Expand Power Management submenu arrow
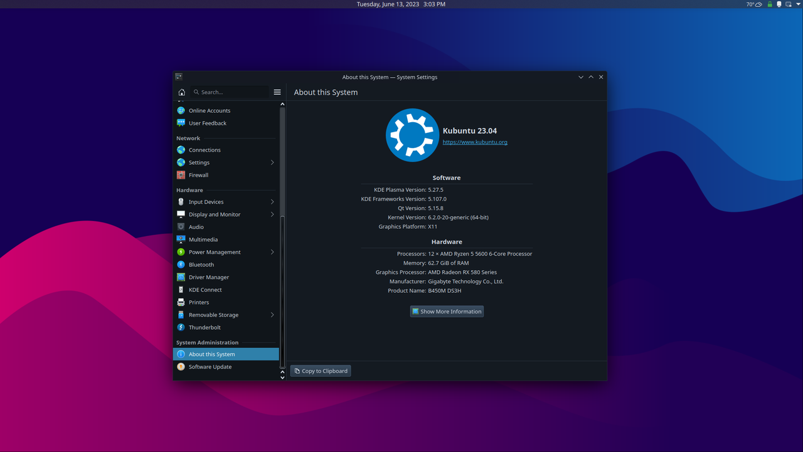 point(272,252)
